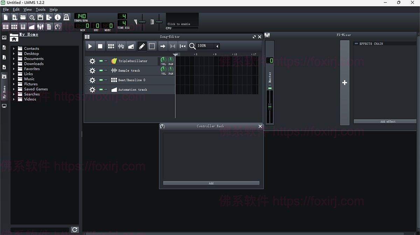Select draw mode in the Song Editor
The width and height of the screenshot is (420, 235).
[x=142, y=46]
